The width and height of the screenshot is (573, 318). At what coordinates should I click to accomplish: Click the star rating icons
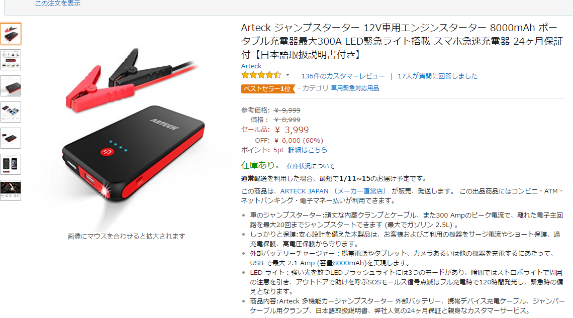pos(261,75)
